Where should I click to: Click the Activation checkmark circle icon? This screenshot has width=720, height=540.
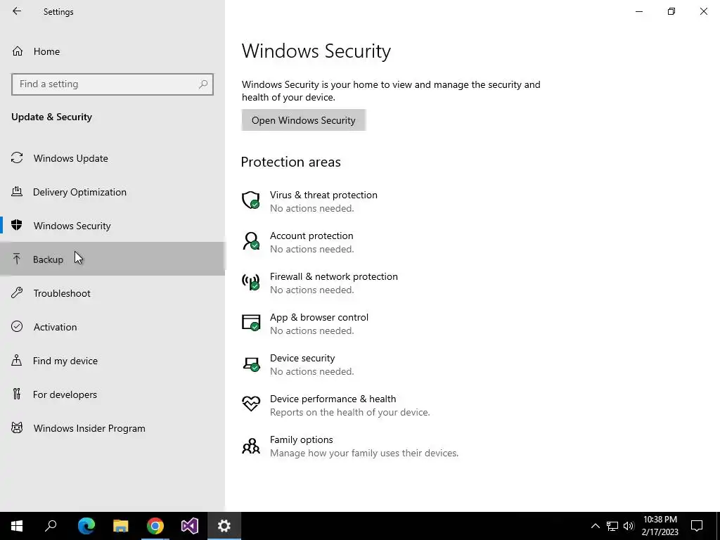(x=17, y=326)
